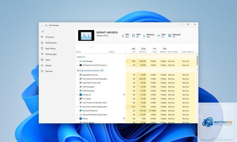Click the back arrow in title bar
Screen dimensions: 237x142
42,26
